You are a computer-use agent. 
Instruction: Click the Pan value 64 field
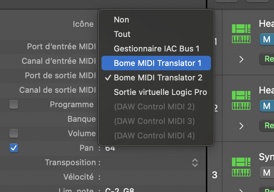pos(110,148)
